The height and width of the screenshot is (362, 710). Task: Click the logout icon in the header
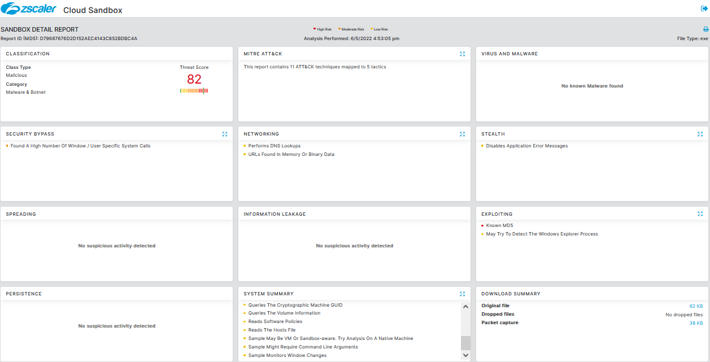704,9
